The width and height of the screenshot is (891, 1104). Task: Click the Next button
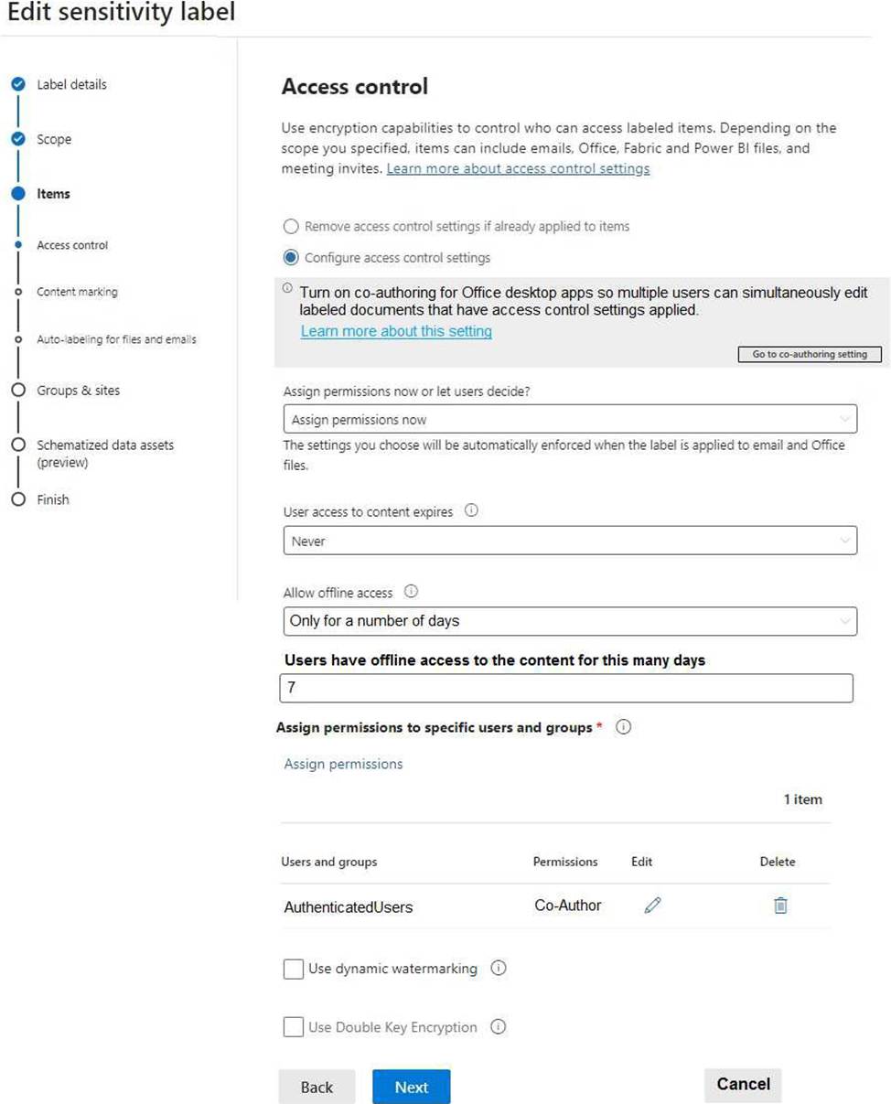click(x=411, y=1087)
